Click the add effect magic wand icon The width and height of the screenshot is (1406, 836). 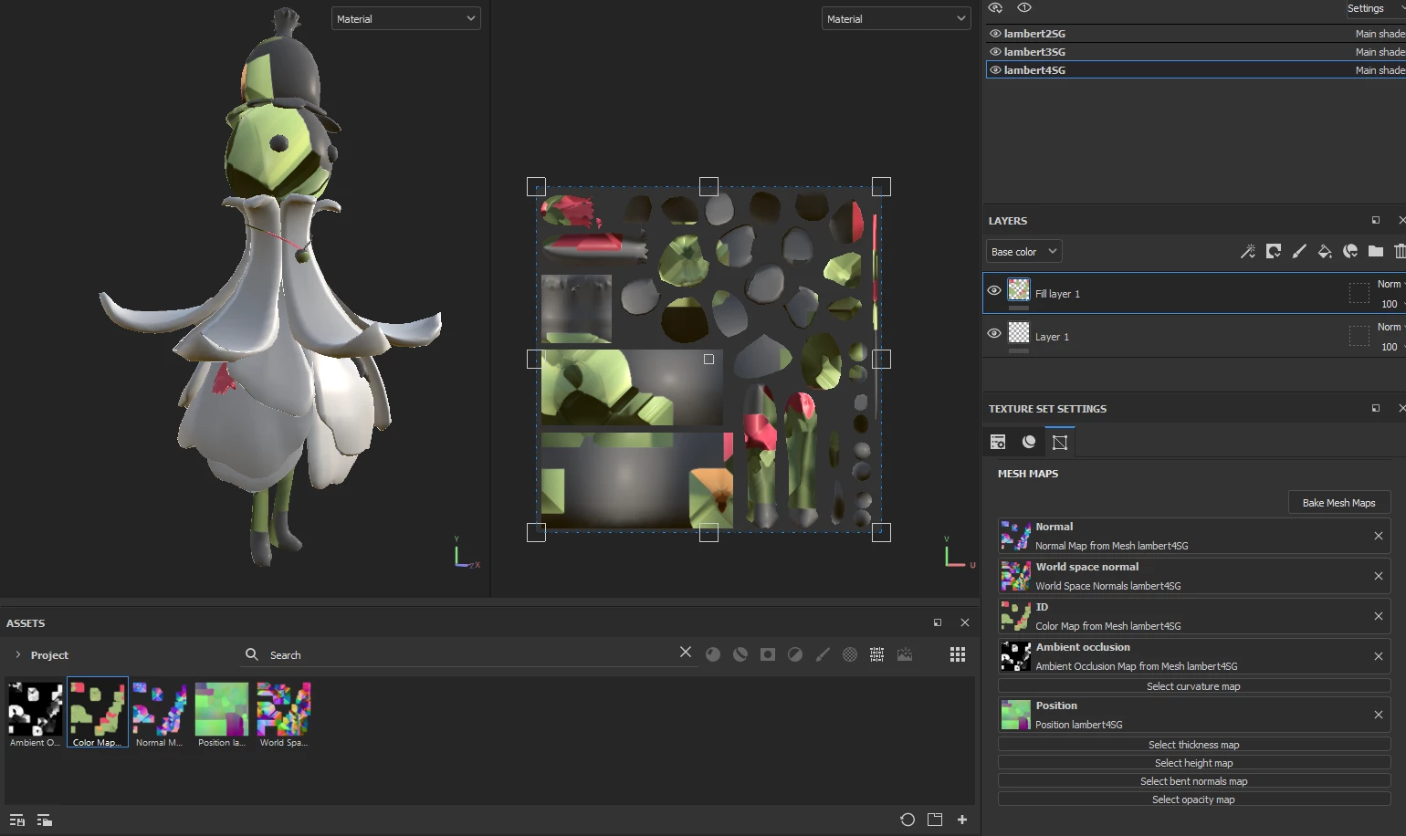[x=1248, y=251]
